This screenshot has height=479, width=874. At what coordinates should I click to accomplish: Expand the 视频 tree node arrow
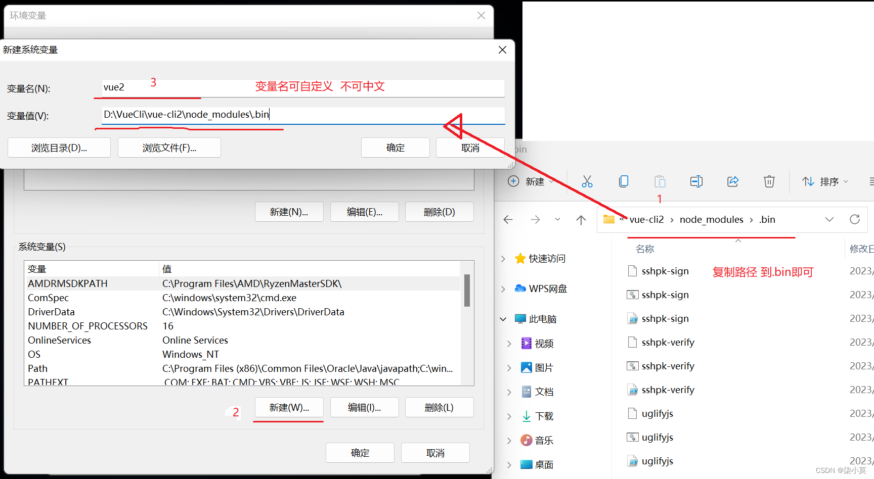[x=509, y=344]
